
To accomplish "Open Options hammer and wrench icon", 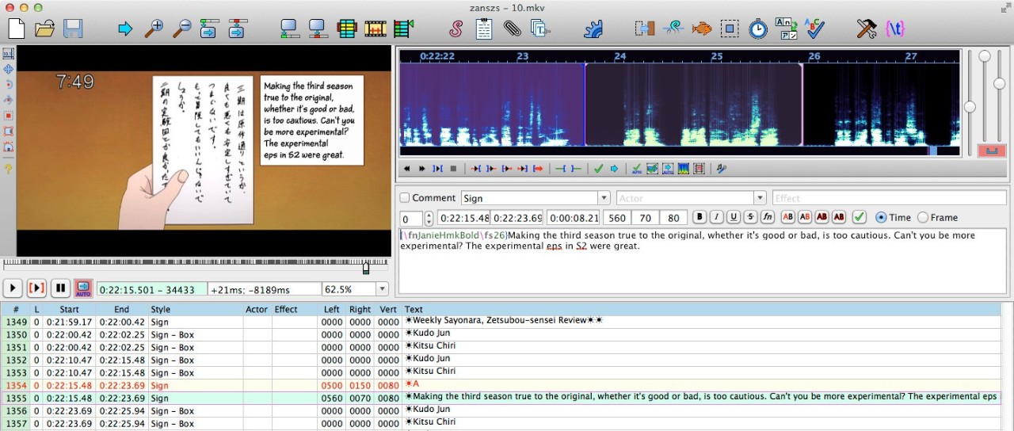I will pos(867,29).
